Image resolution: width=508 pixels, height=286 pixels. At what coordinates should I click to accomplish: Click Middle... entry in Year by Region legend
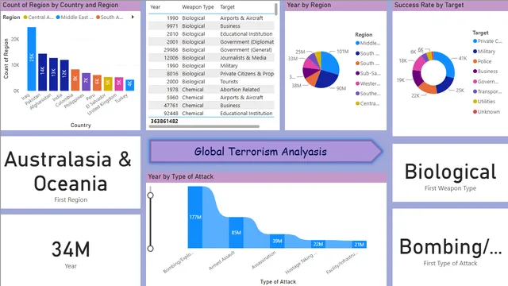(368, 43)
